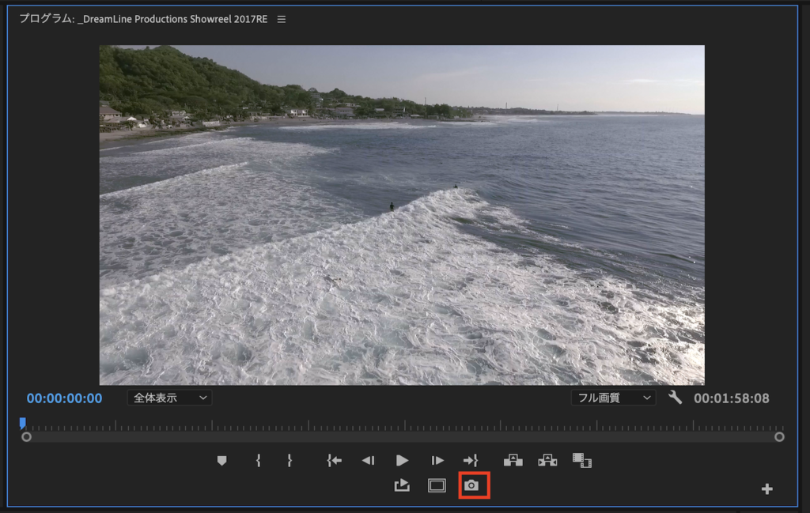The width and height of the screenshot is (810, 513).
Task: Toggle safe margins overlay
Action: click(437, 485)
